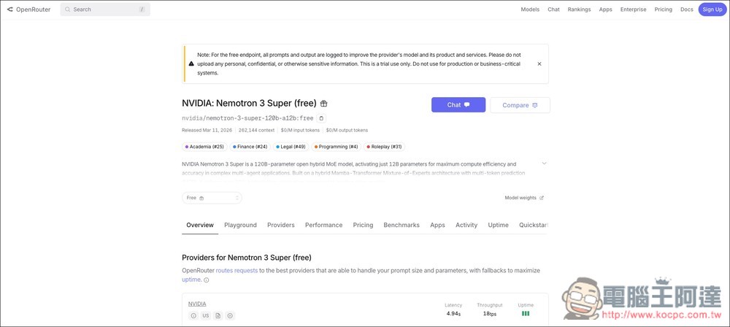Viewport: 730px width, 327px height.
Task: Open Docs in the top navigation
Action: (x=687, y=9)
